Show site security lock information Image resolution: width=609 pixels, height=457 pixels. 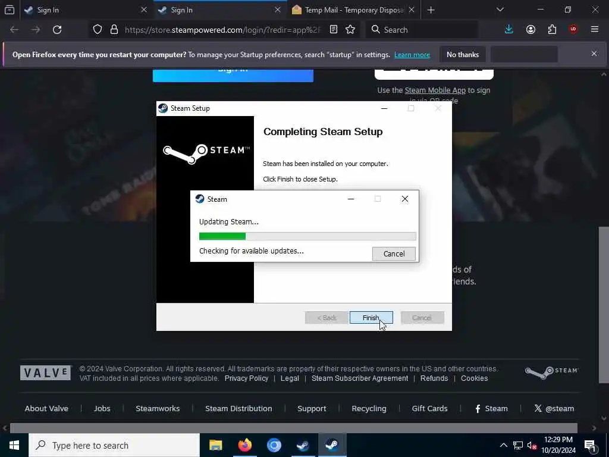tap(114, 30)
